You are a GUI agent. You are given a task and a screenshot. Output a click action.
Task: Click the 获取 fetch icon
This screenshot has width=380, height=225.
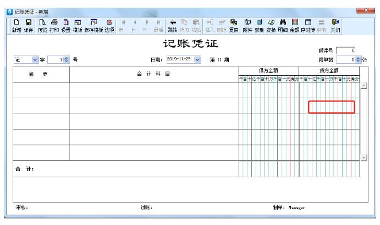pos(260,26)
